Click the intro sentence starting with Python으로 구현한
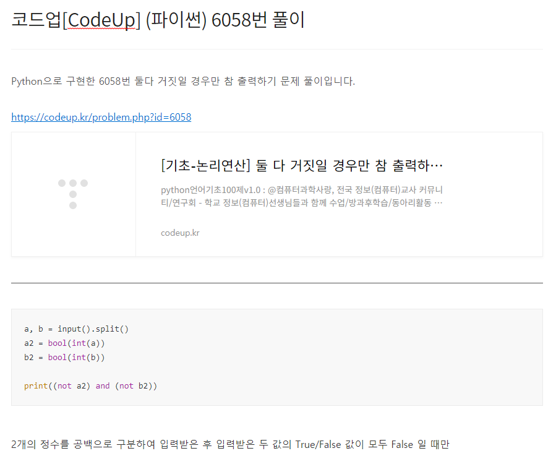Image resolution: width=556 pixels, height=456 pixels. 183,81
